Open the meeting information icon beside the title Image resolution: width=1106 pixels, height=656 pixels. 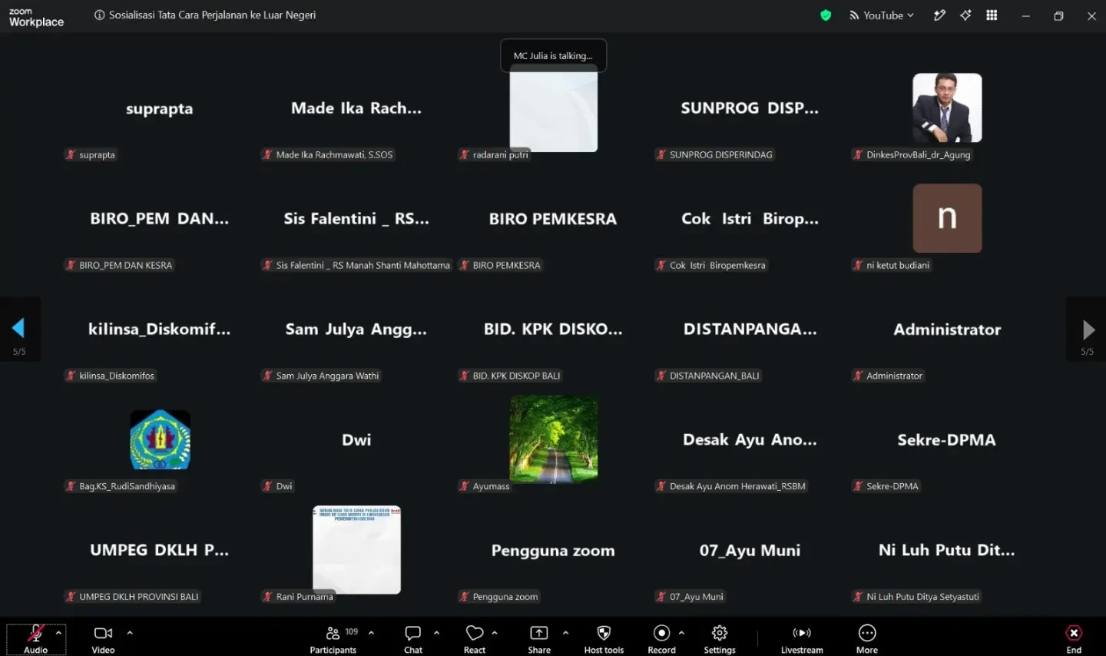point(99,15)
